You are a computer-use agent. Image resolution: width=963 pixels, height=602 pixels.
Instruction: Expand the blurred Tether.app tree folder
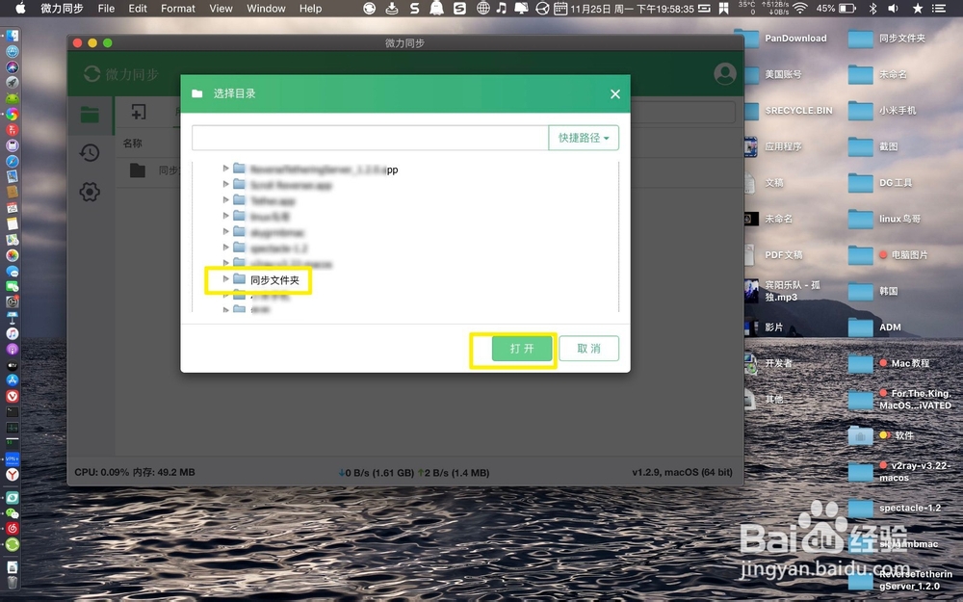[x=225, y=199]
